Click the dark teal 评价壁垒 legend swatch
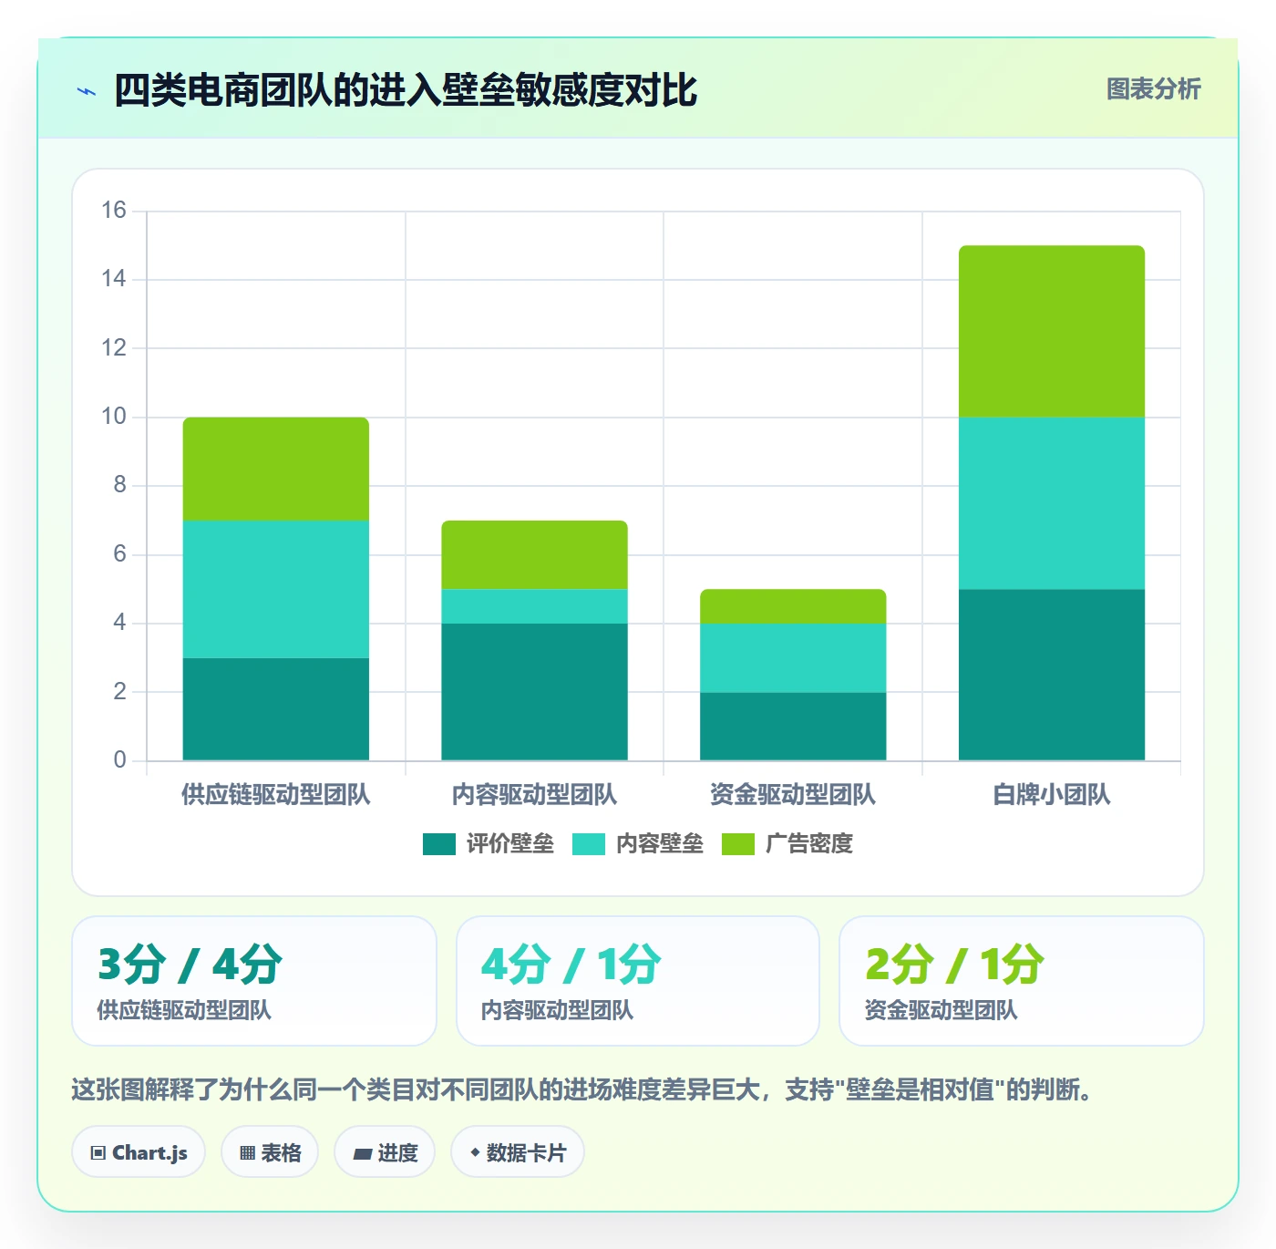This screenshot has height=1249, width=1276. [439, 844]
